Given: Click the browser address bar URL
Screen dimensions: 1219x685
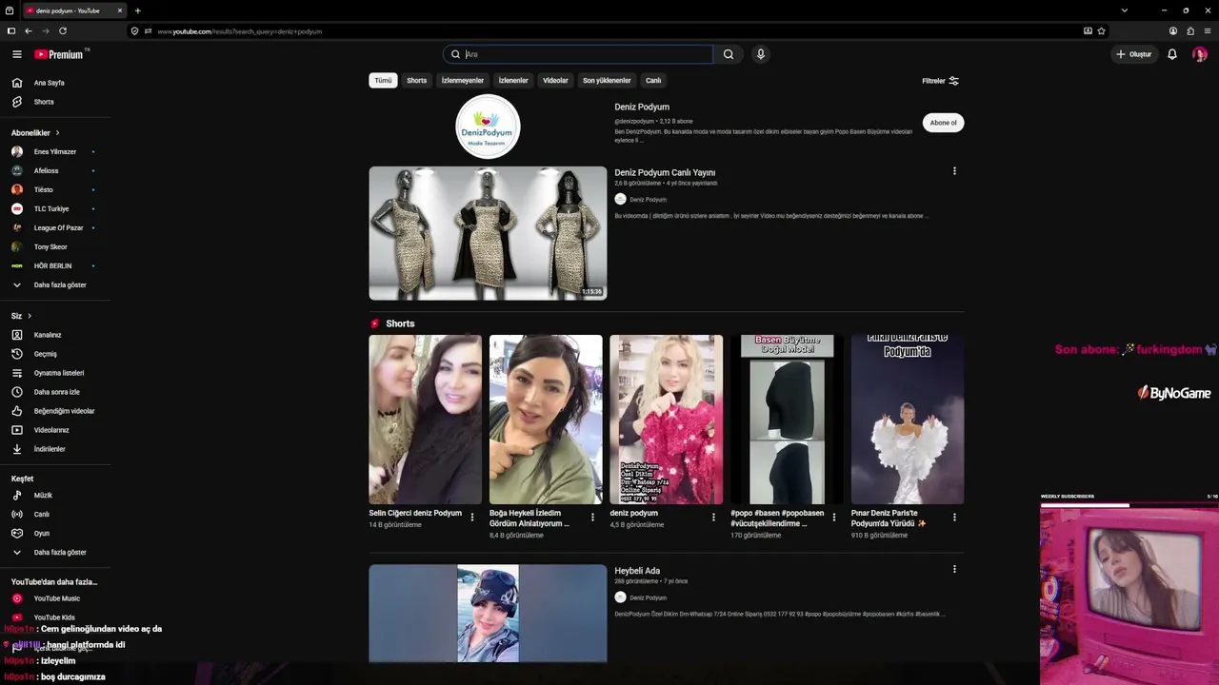Looking at the screenshot, I should coord(240,31).
